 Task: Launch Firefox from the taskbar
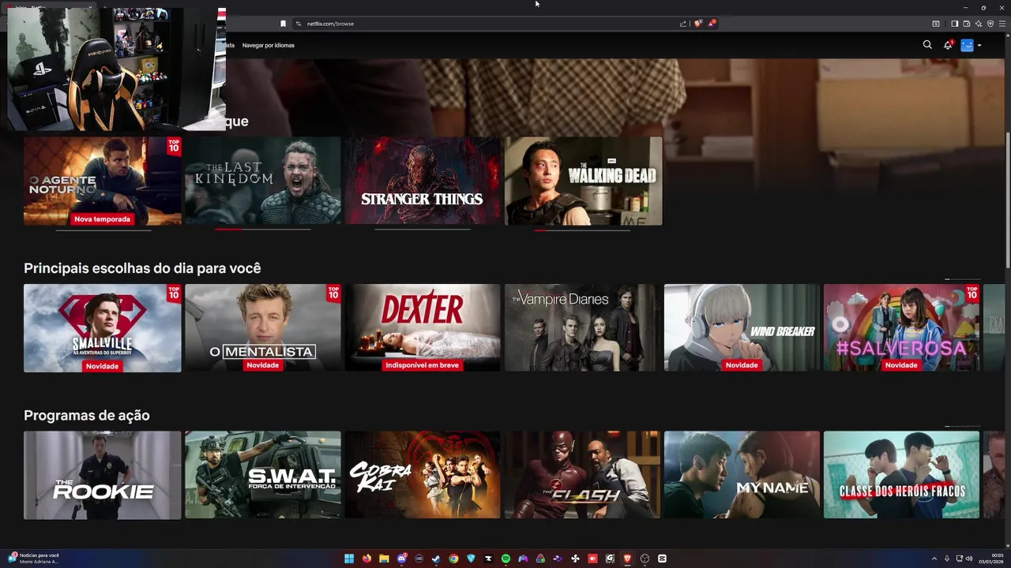[366, 559]
